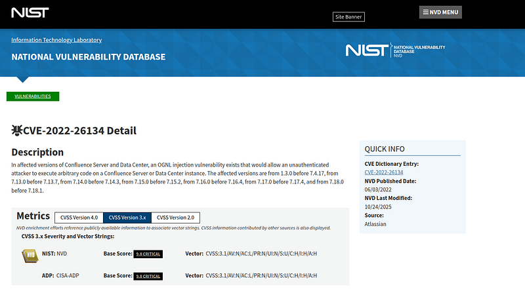This screenshot has height=289, width=525.
Task: Open the NVD MENU hamburger button
Action: click(x=440, y=12)
